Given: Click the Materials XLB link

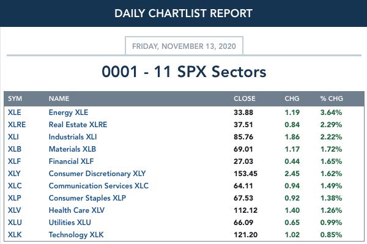Looking at the screenshot, I should [72, 149].
